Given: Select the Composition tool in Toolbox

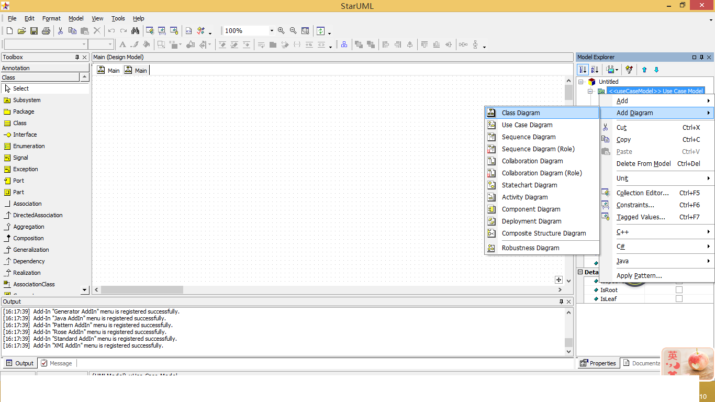Looking at the screenshot, I should 45,238.
